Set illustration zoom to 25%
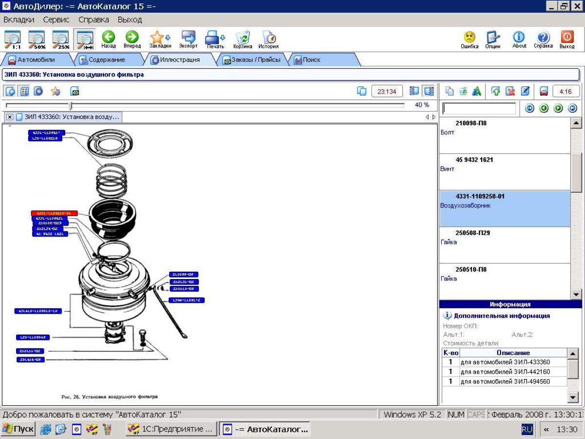The image size is (585, 439). click(x=61, y=40)
